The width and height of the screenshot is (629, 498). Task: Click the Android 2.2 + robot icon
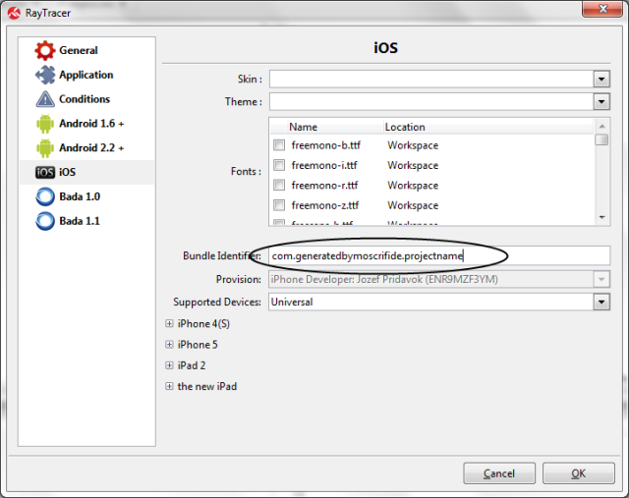[45, 148]
